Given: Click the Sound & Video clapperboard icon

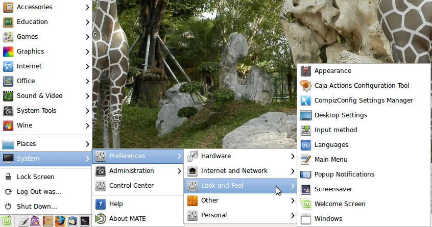Looking at the screenshot, I should pos(8,96).
